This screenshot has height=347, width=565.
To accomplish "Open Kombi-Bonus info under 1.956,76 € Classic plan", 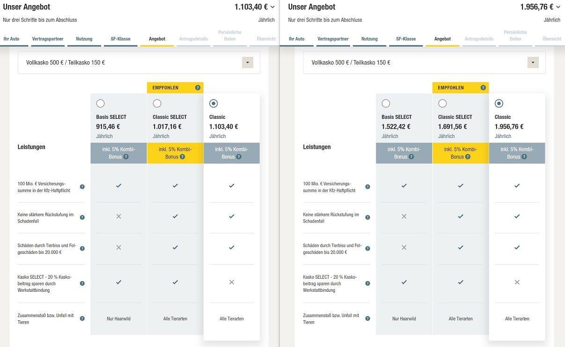I will (524, 157).
